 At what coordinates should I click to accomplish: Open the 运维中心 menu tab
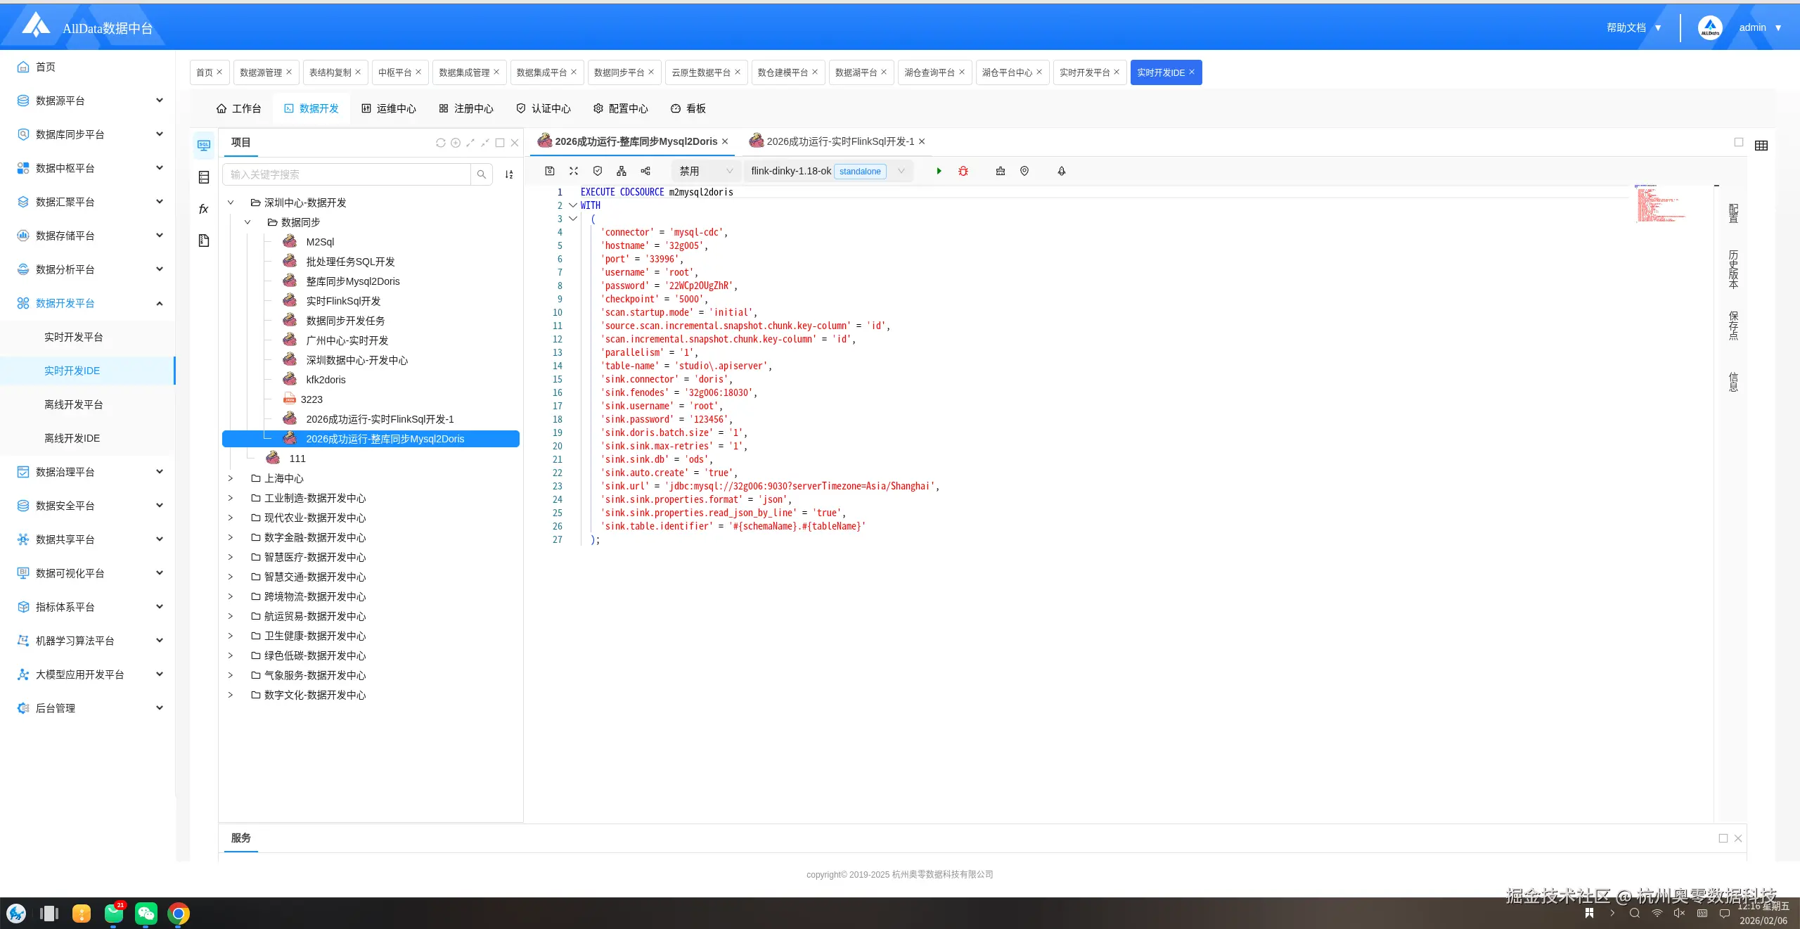click(x=389, y=108)
